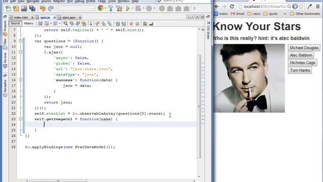Run the project with the green play icon
Viewport: 323px width, 182px height.
point(128,9)
